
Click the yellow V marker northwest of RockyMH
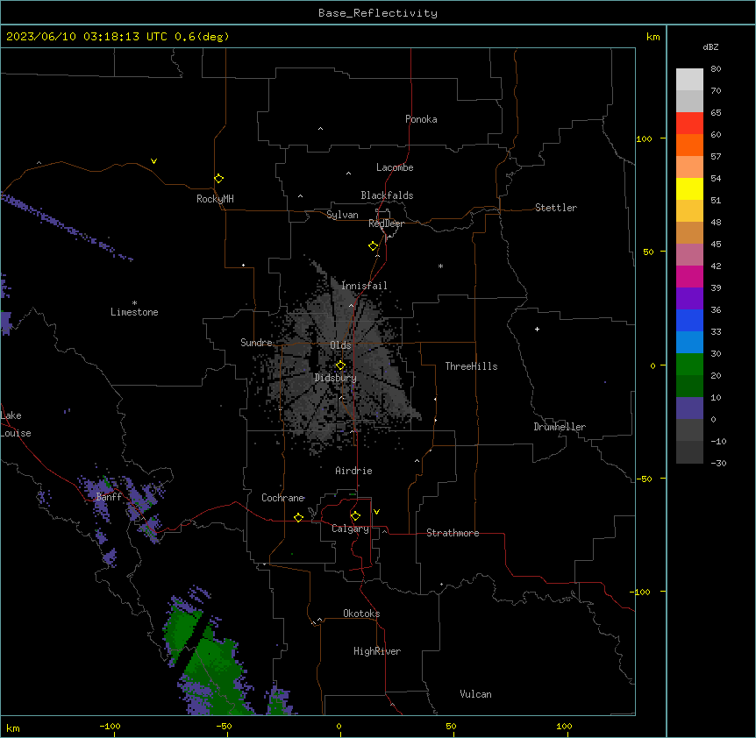(153, 161)
